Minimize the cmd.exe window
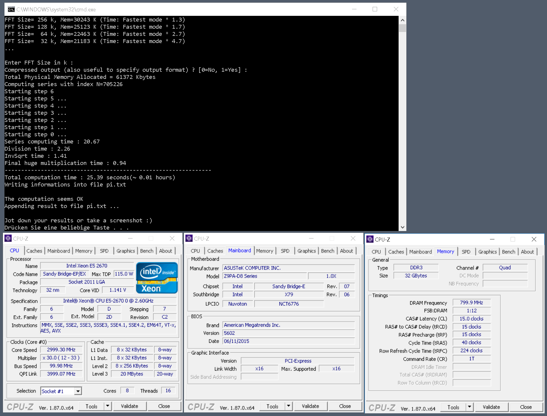The width and height of the screenshot is (547, 416). point(354,9)
